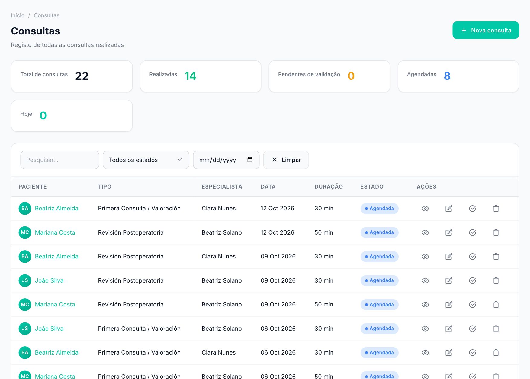View João Silva's 06 Oct consultation via eye icon
The height and width of the screenshot is (379, 530).
[425, 329]
